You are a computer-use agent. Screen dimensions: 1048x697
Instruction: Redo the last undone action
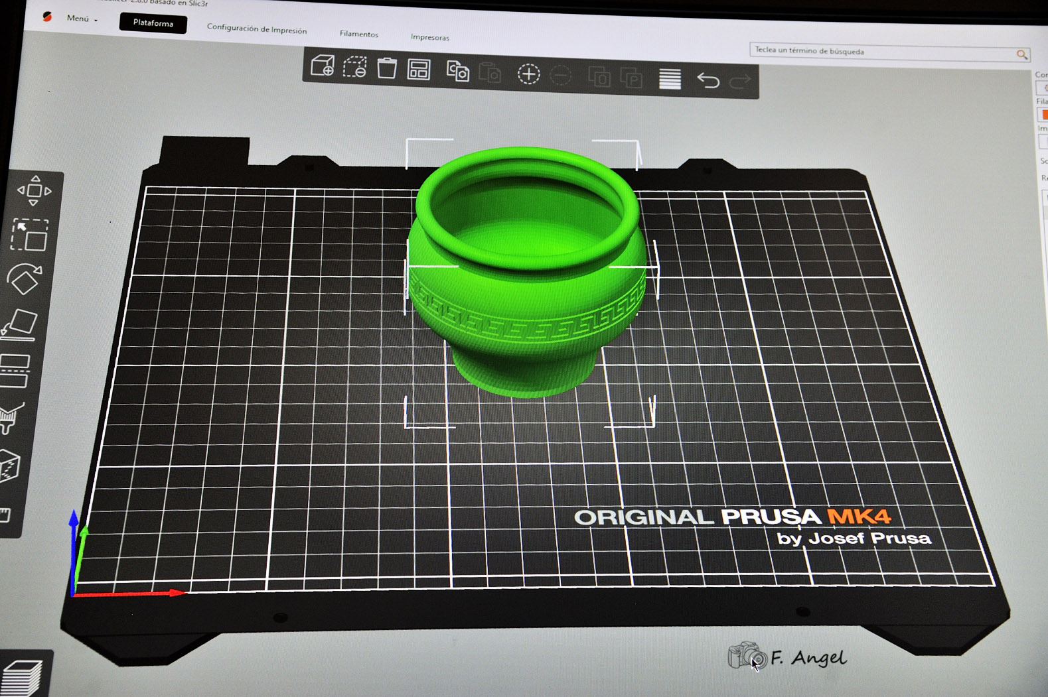740,82
